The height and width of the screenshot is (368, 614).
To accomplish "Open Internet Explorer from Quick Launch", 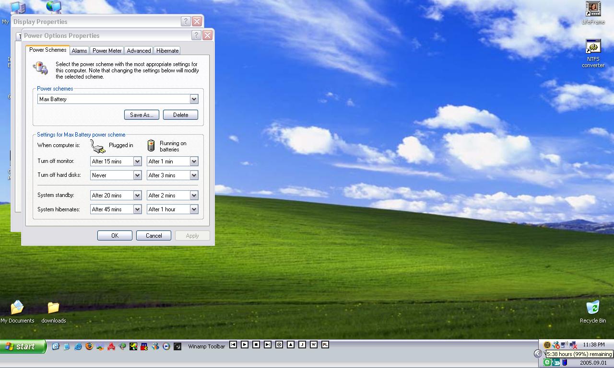I will (78, 346).
